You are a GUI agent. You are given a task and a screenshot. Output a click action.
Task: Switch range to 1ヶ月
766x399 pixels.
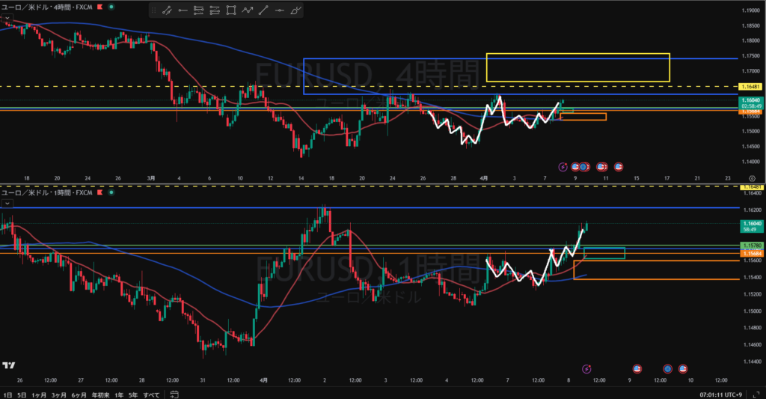tap(39, 394)
